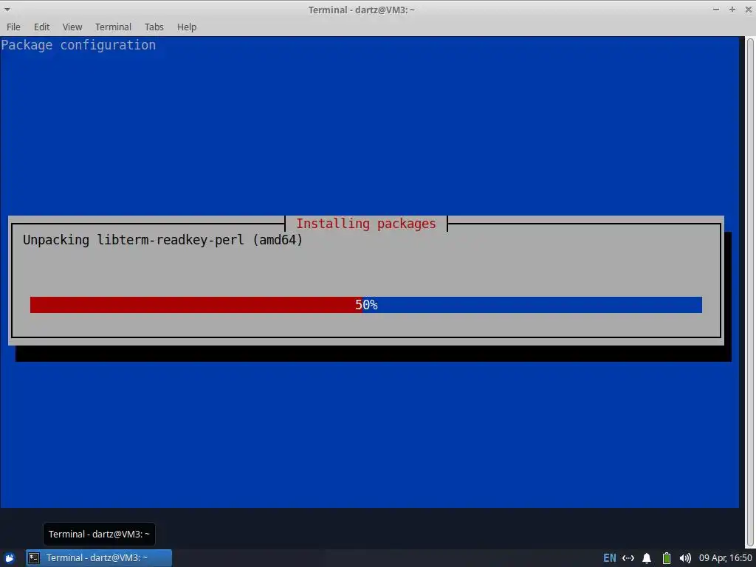Image resolution: width=756 pixels, height=567 pixels.
Task: Minimize the terminal window
Action: click(716, 9)
